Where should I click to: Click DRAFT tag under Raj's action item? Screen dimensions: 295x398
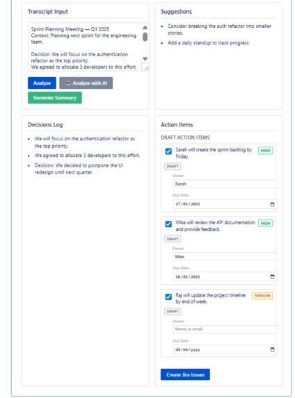(173, 311)
